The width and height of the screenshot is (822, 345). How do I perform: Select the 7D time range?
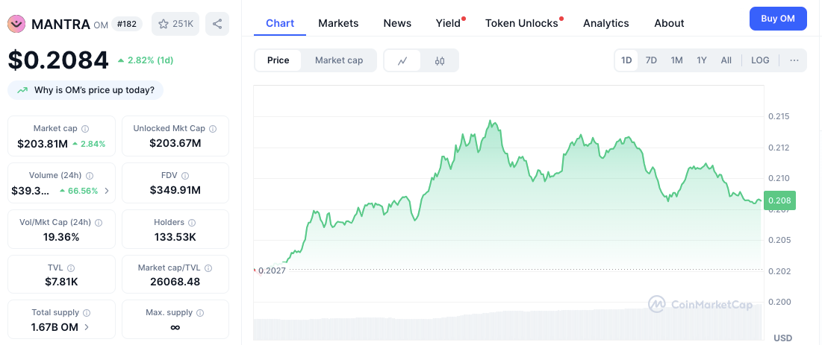(651, 60)
